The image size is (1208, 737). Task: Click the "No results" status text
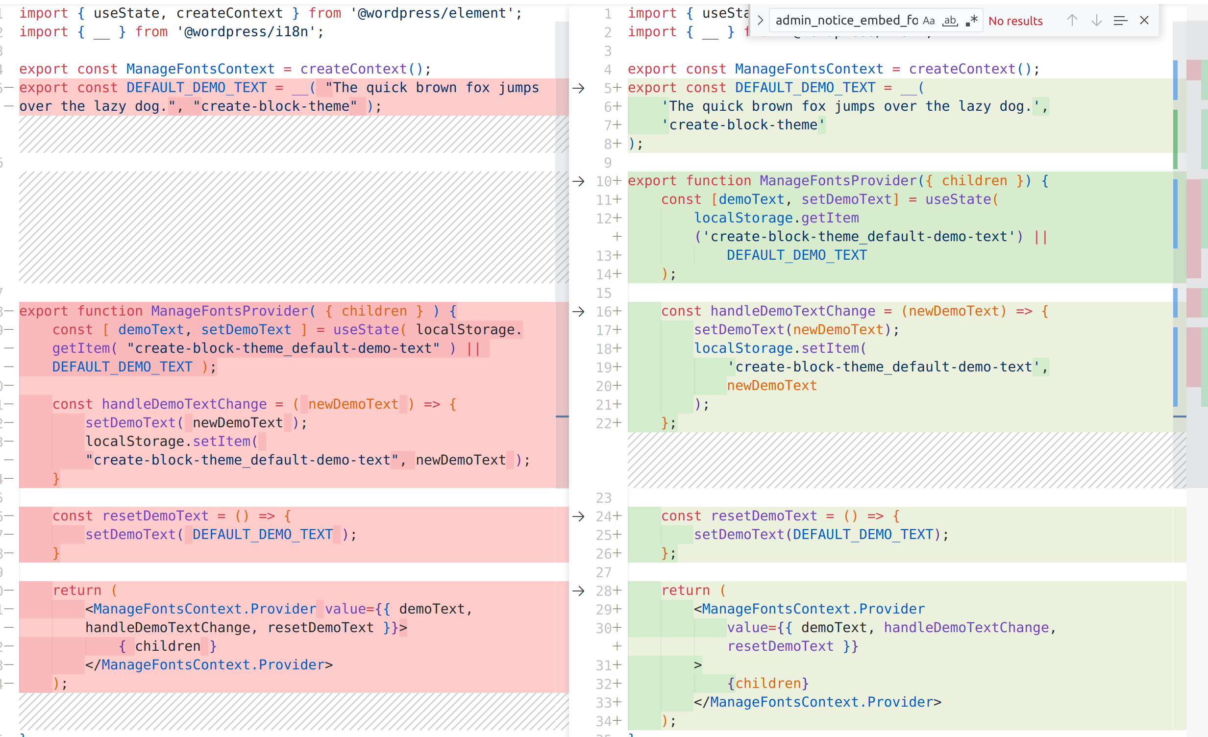1015,21
